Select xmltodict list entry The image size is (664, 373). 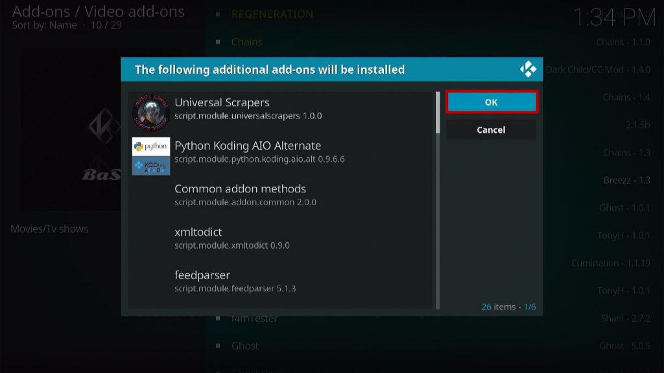[281, 242]
